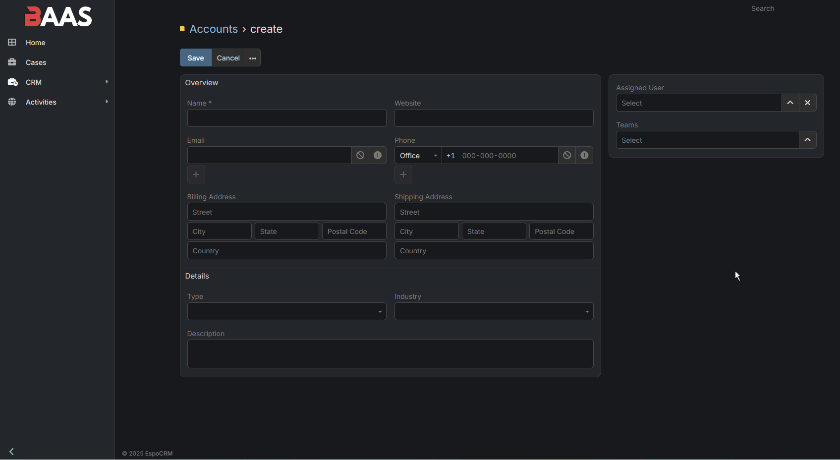
Task: Open the Office phone type dropdown
Action: [418, 155]
